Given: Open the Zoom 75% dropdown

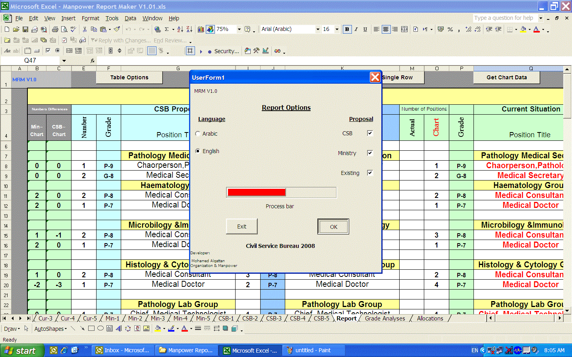Looking at the screenshot, I should click(x=239, y=29).
